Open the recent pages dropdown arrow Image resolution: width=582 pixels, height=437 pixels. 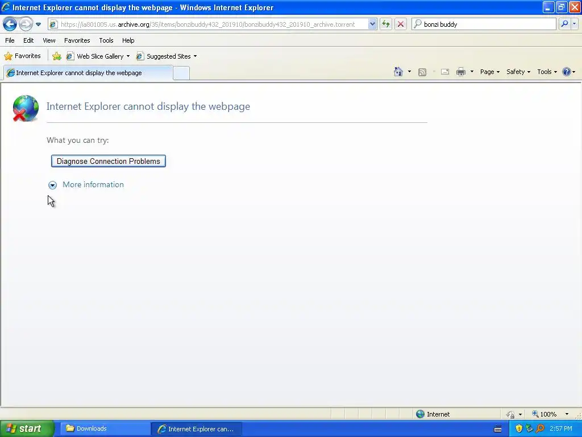(38, 24)
